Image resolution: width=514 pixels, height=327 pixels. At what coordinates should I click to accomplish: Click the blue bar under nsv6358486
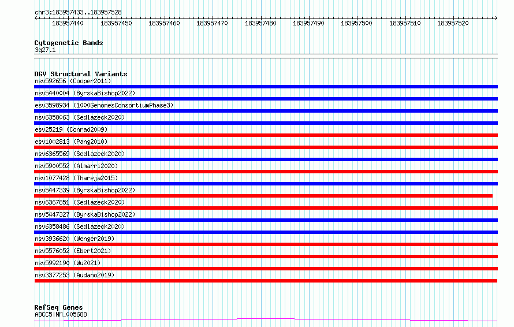coord(266,232)
